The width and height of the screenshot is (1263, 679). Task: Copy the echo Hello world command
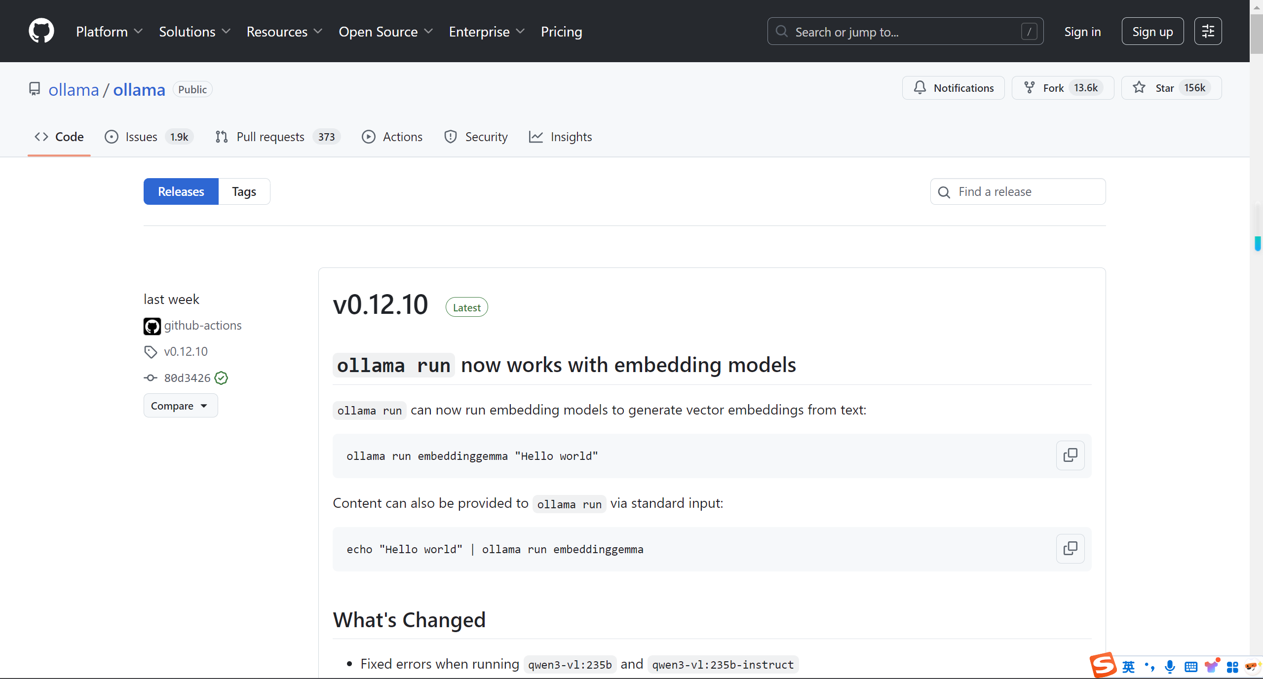pyautogui.click(x=1070, y=548)
